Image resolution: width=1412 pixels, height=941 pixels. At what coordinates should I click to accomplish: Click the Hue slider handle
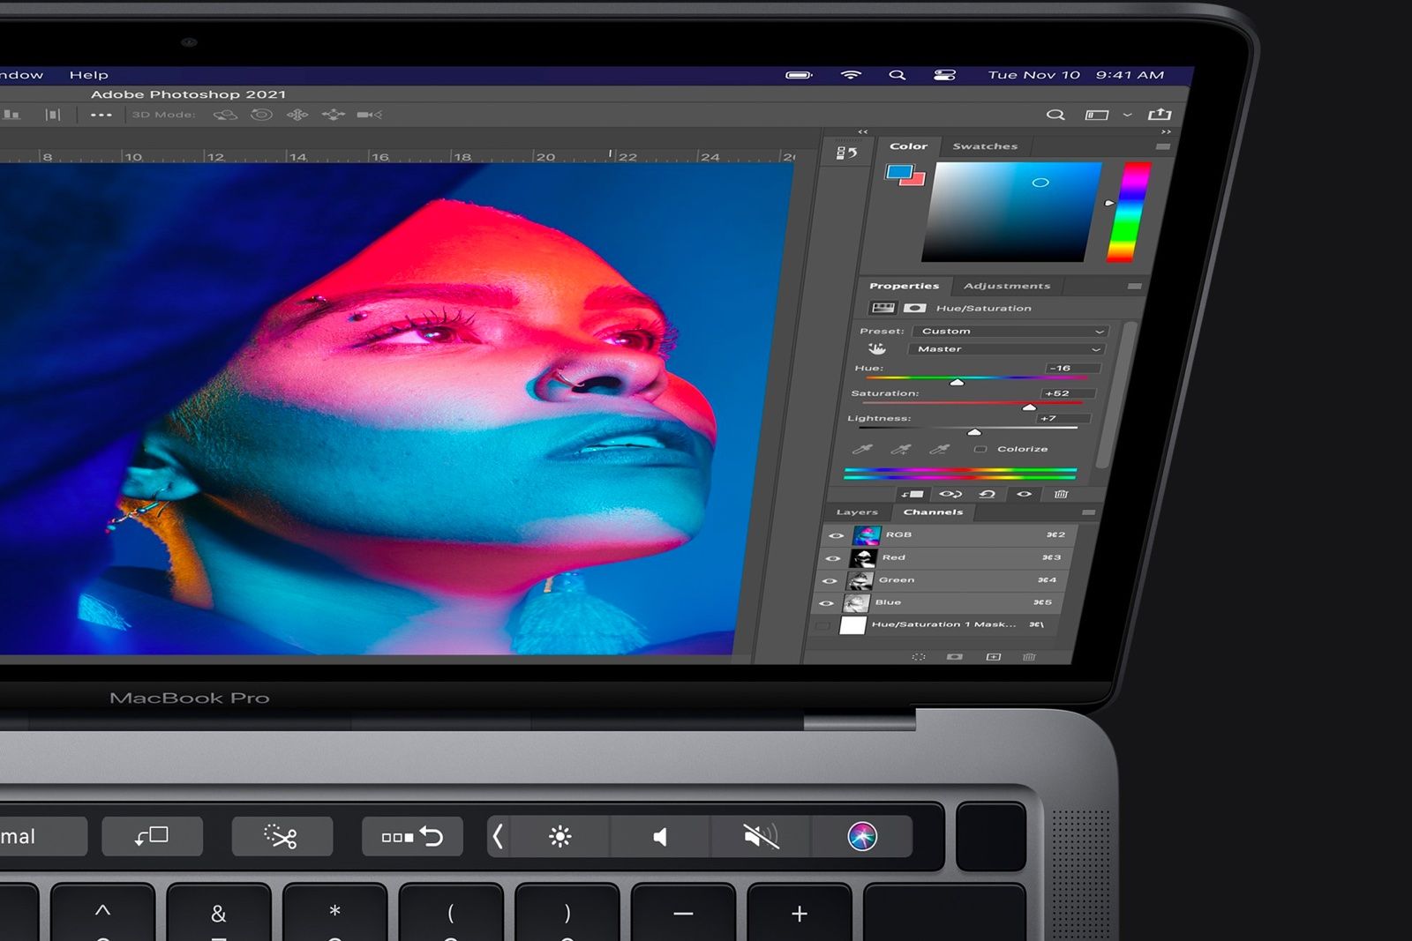[958, 381]
